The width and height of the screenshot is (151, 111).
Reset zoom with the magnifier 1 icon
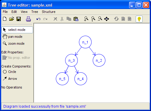[93, 19]
